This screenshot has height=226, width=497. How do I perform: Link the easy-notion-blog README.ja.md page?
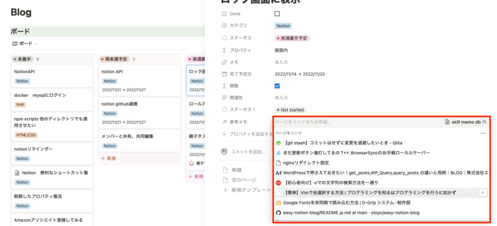click(381, 213)
